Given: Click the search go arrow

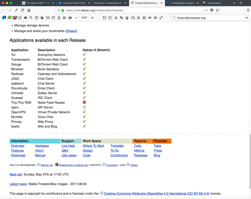Looking at the screenshot, I should point(246,18).
